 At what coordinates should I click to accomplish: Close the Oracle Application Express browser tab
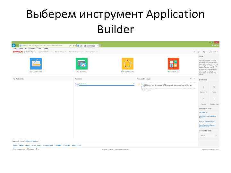[97, 46]
